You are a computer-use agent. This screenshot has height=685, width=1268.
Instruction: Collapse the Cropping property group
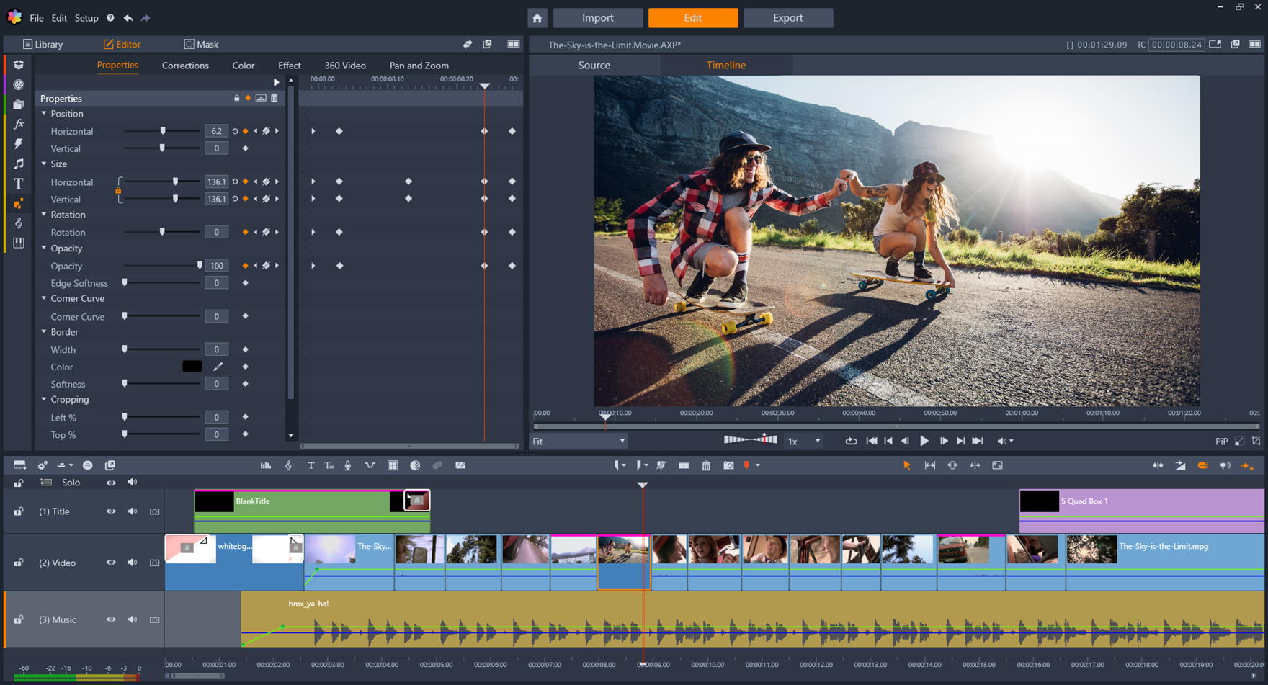pyautogui.click(x=44, y=399)
